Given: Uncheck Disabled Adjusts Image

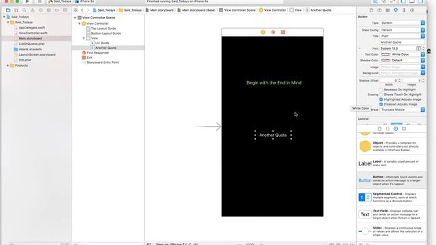Looking at the screenshot, I should point(381,104).
